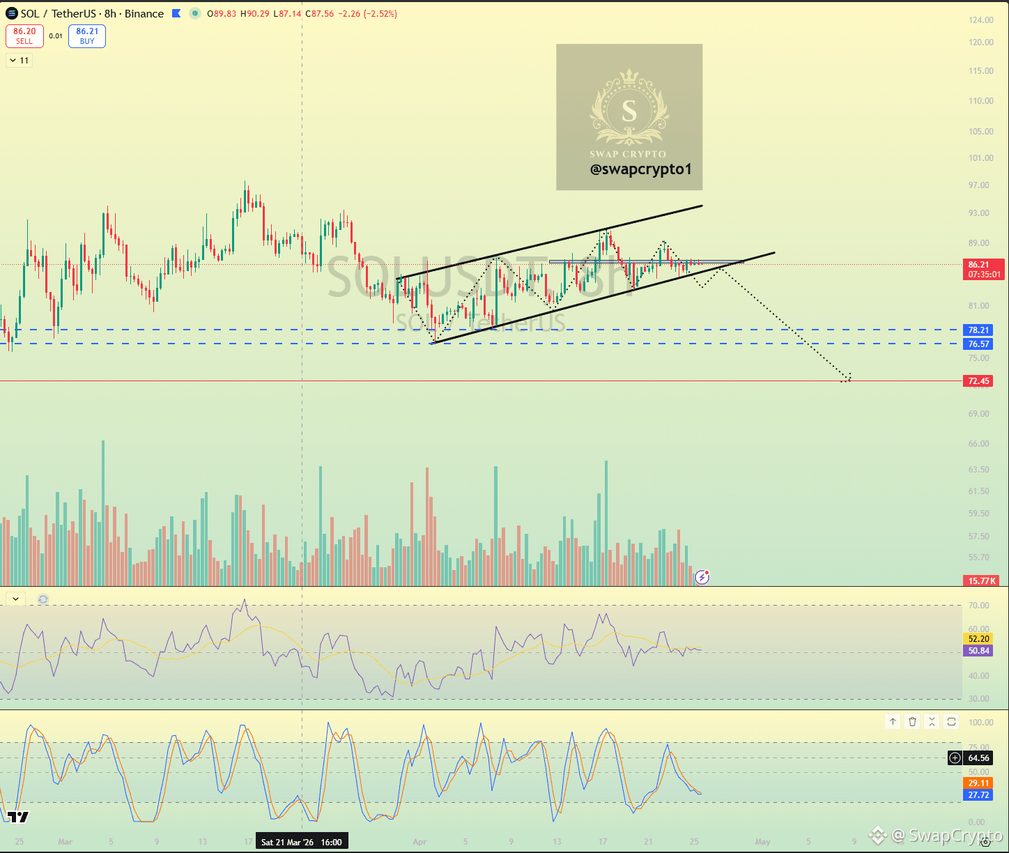
Task: Click the open price value O89.83
Action: 222,13
